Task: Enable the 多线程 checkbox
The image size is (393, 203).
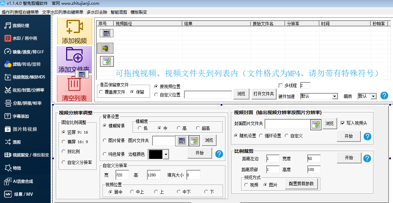Action: pyautogui.click(x=281, y=85)
